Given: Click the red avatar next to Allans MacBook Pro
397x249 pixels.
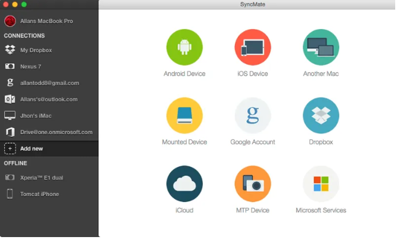Looking at the screenshot, I should pyautogui.click(x=10, y=21).
